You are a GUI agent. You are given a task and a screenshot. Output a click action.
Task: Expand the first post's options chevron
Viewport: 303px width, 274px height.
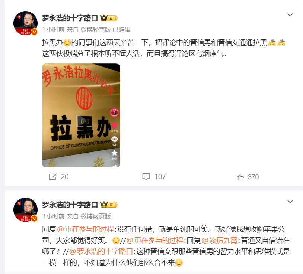point(290,15)
